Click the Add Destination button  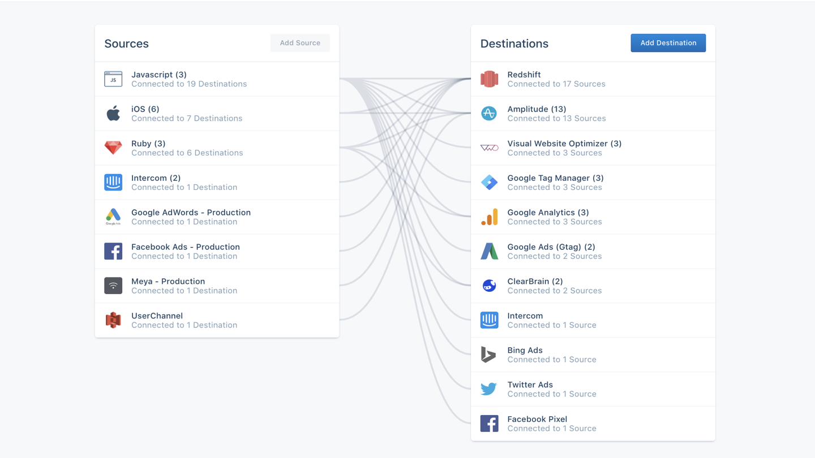(x=668, y=43)
